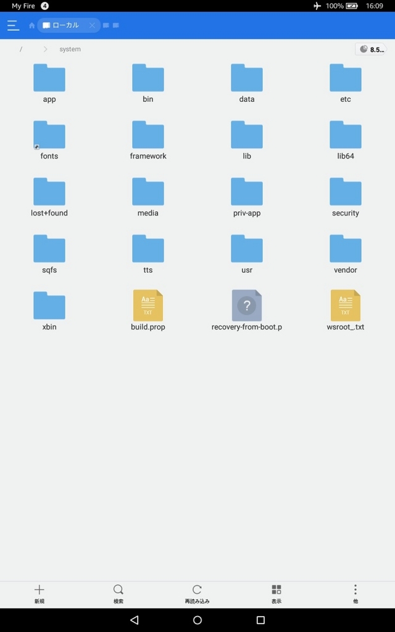The width and height of the screenshot is (395, 632).
Task: Tap 検索 (Search) button
Action: tap(118, 594)
